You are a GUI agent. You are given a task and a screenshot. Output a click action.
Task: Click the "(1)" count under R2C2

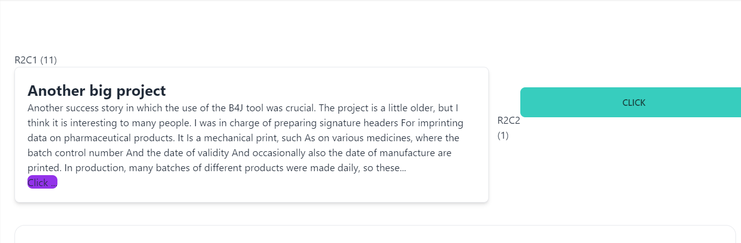point(503,135)
